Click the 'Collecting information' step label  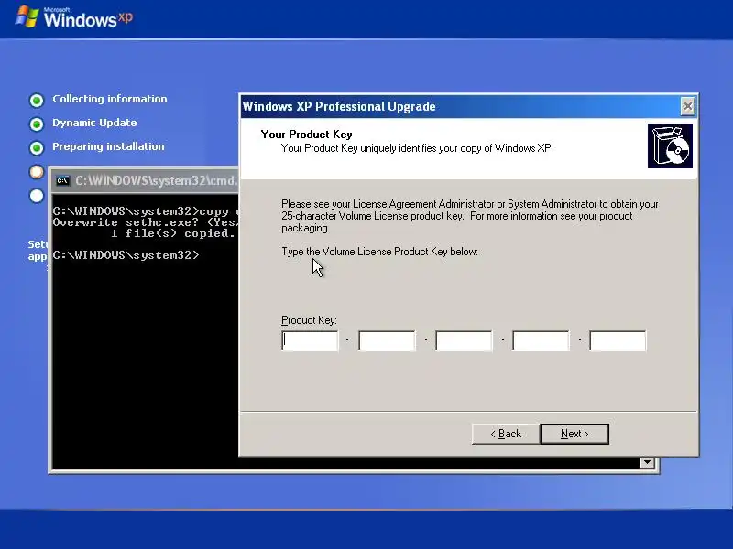(x=110, y=99)
